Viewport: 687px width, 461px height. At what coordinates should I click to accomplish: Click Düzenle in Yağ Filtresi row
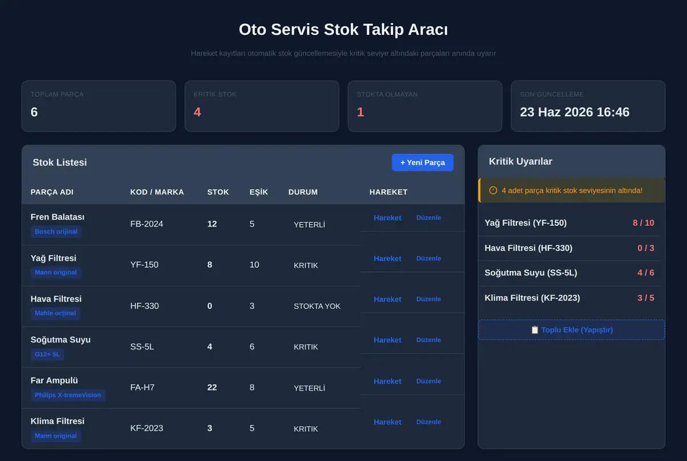[429, 259]
